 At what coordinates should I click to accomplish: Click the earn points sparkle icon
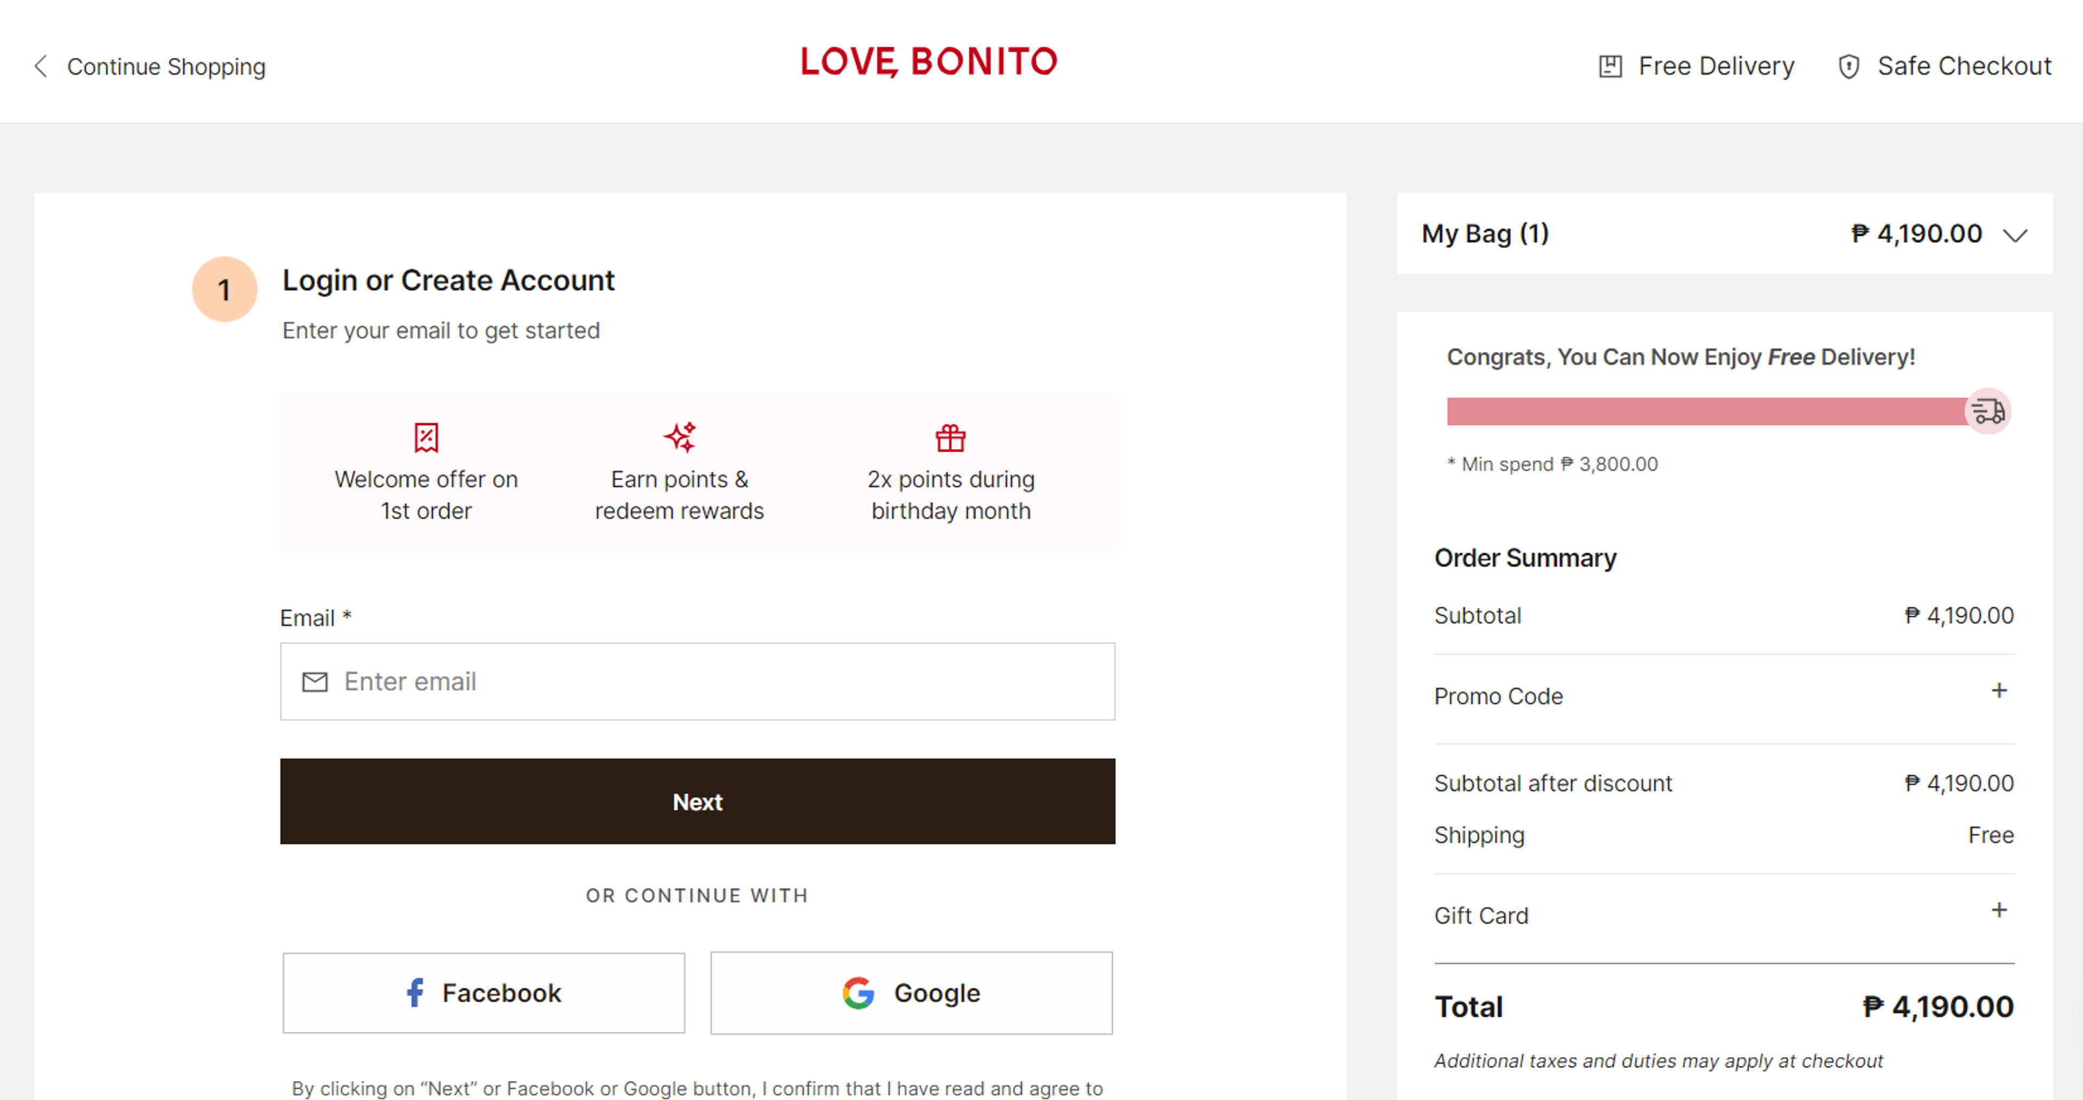click(x=680, y=437)
